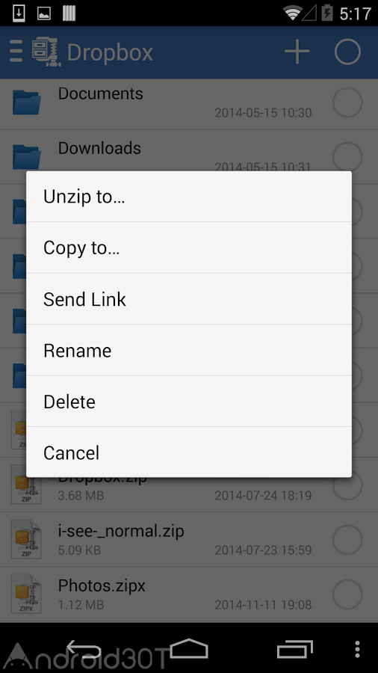Viewport: 378px width, 673px height.
Task: Open the hamburger navigation menu
Action: (16, 52)
